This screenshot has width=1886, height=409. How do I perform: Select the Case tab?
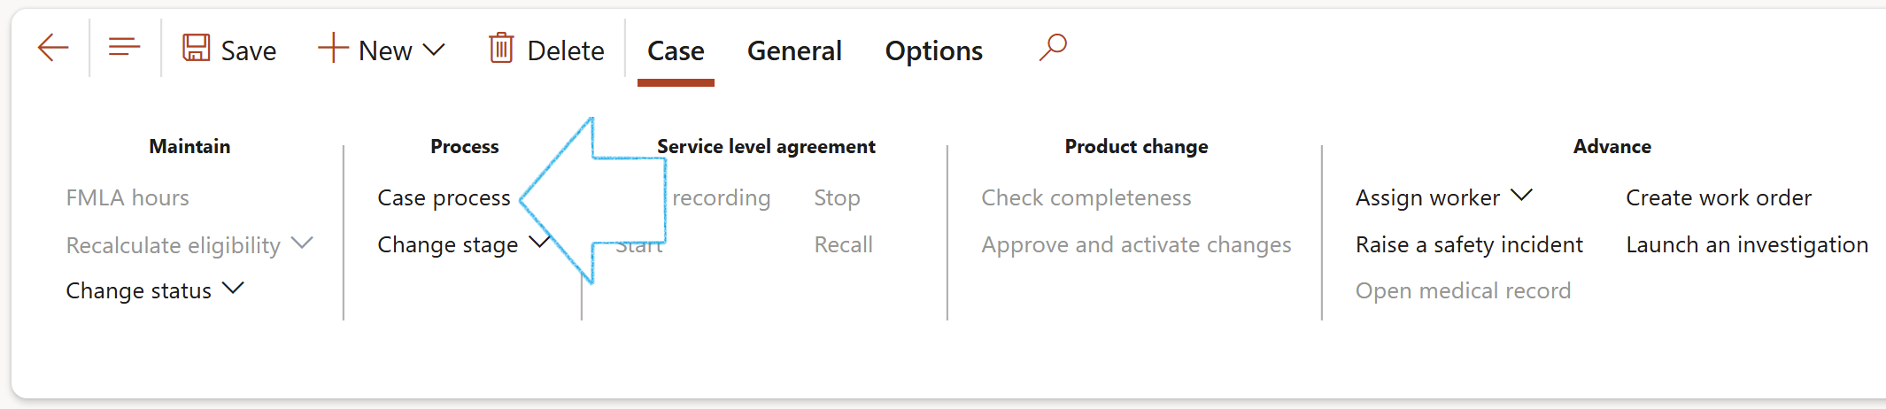[x=676, y=51]
